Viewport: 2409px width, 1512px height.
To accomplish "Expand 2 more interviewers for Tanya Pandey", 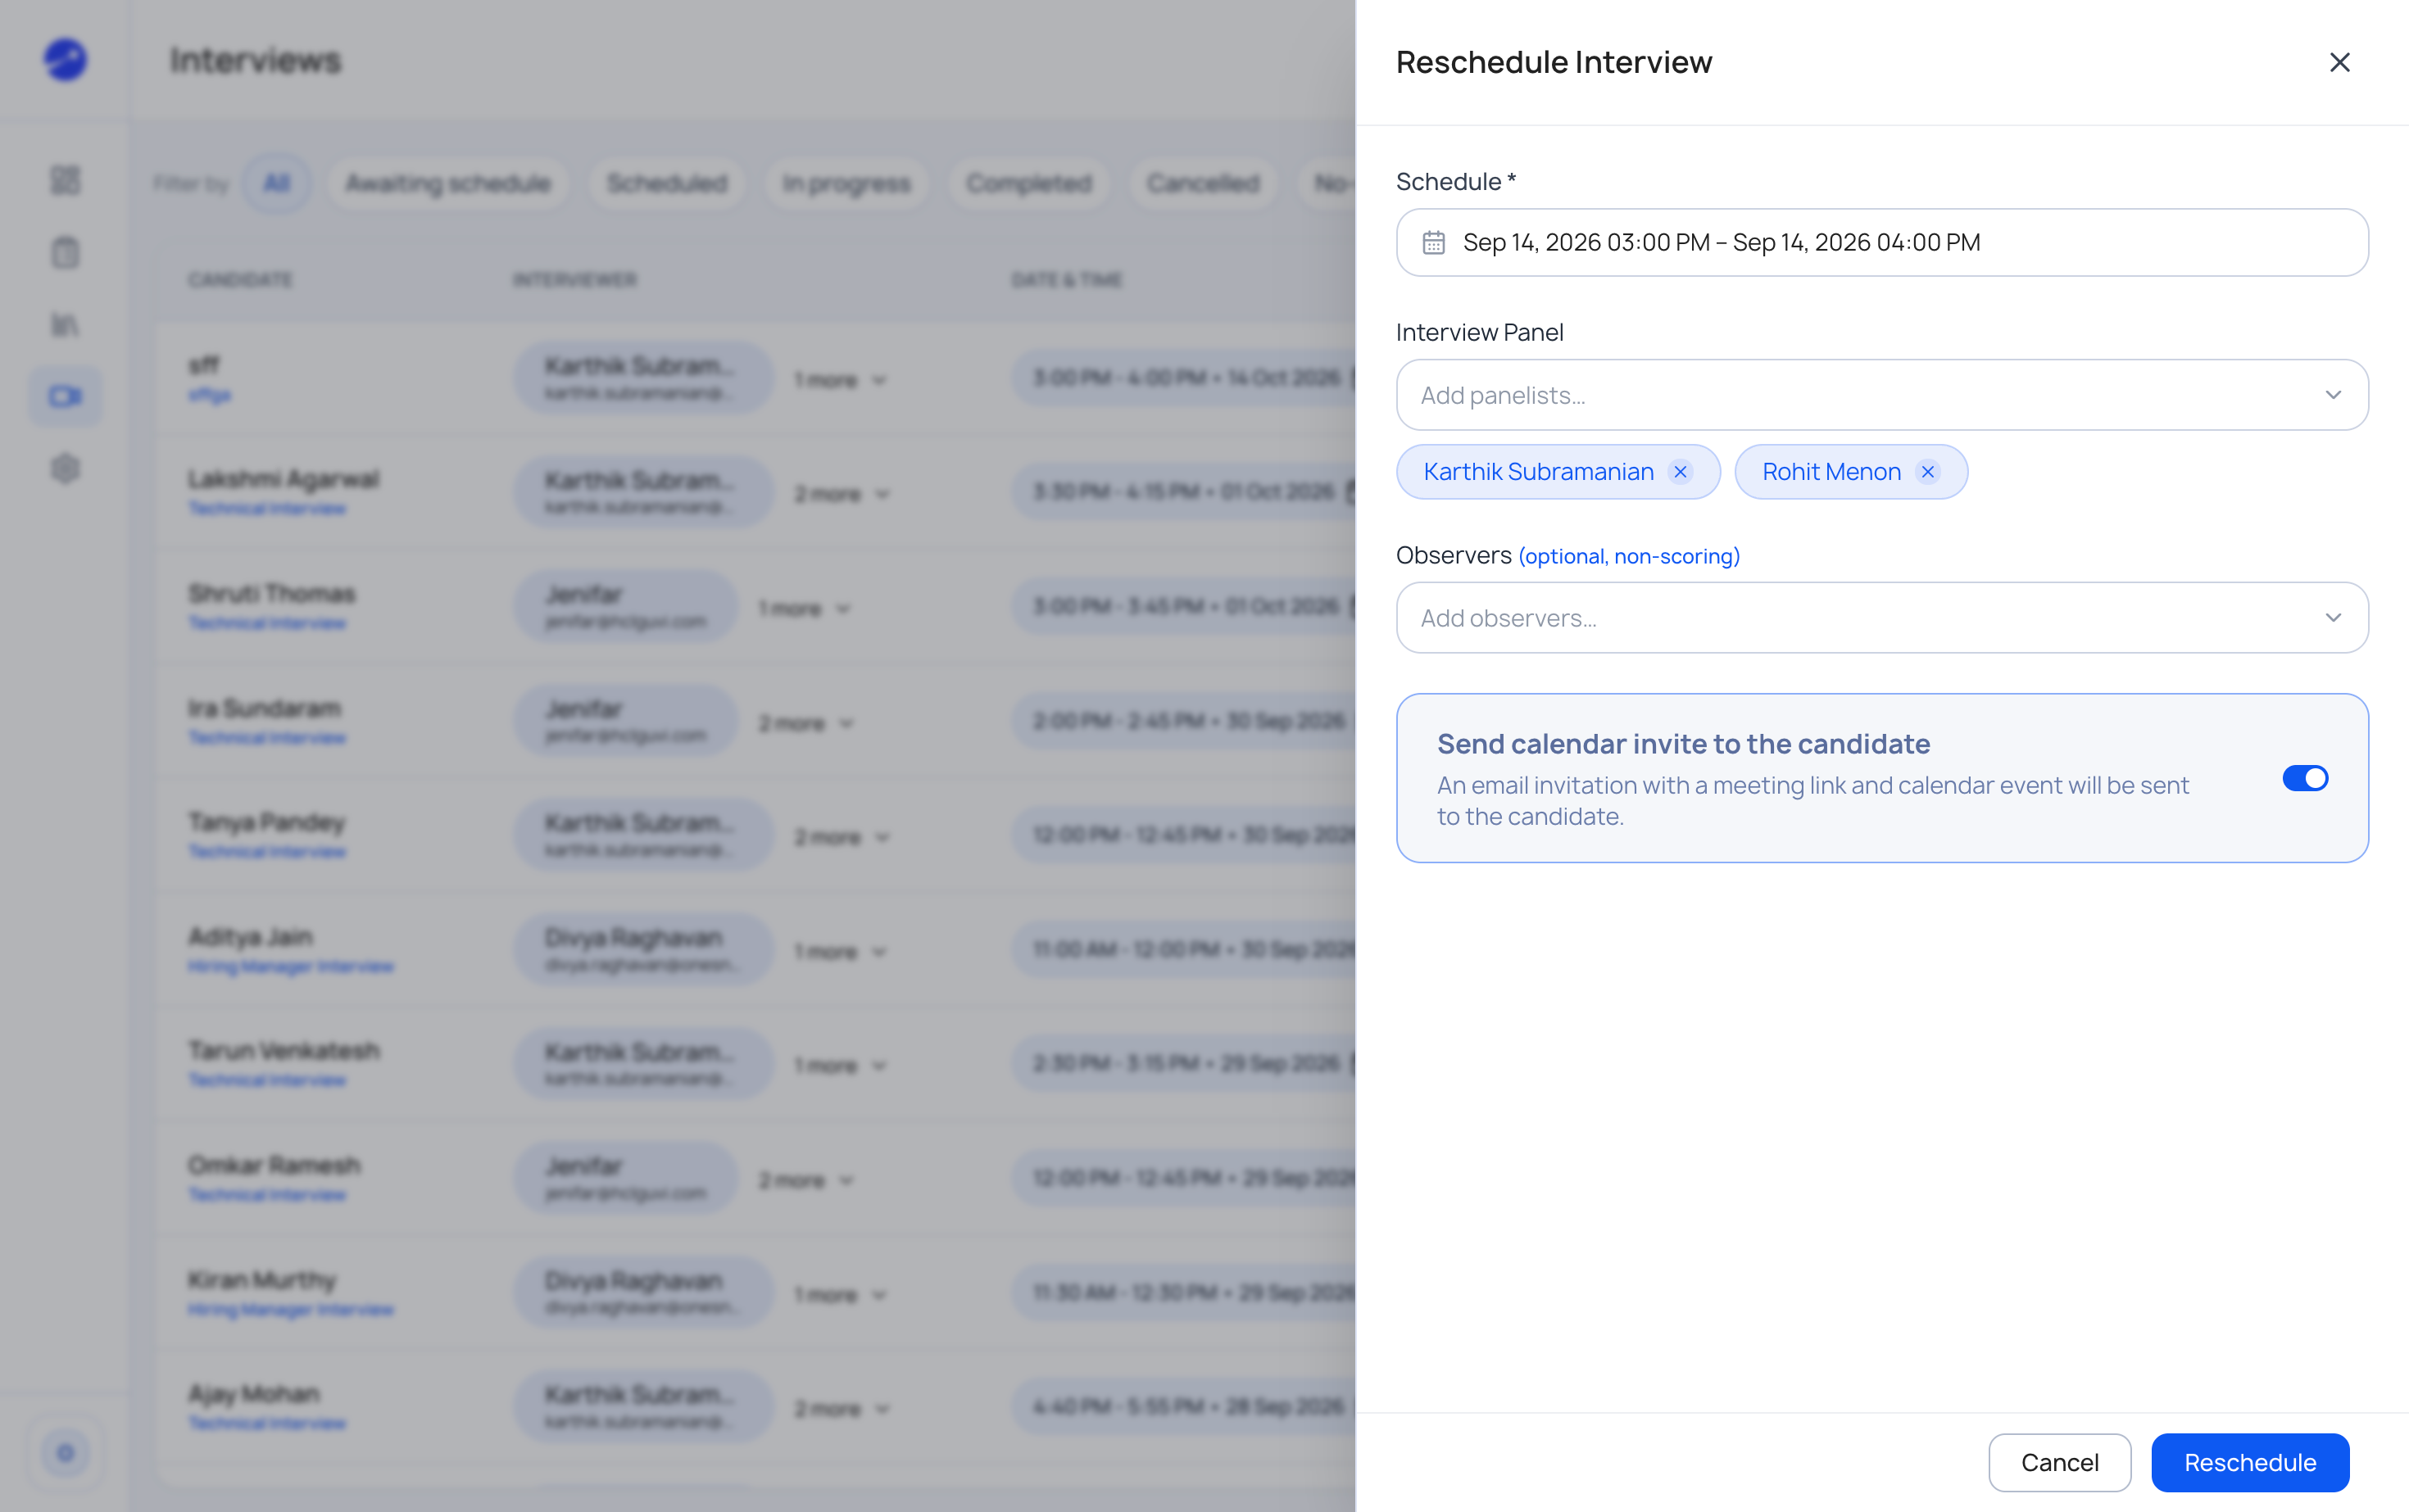I will pos(842,837).
